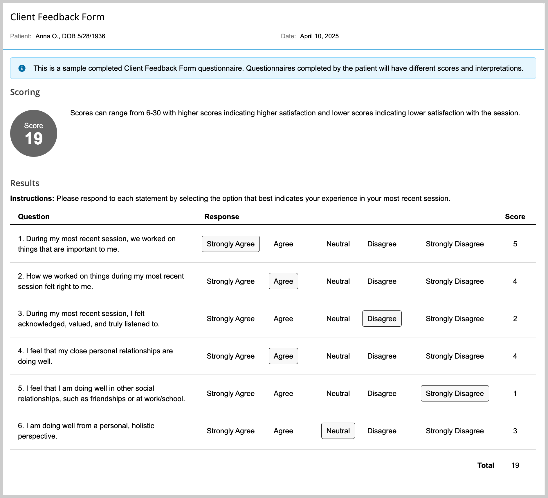548x498 pixels.
Task: Click the blue info icon in the banner
Action: coord(22,68)
